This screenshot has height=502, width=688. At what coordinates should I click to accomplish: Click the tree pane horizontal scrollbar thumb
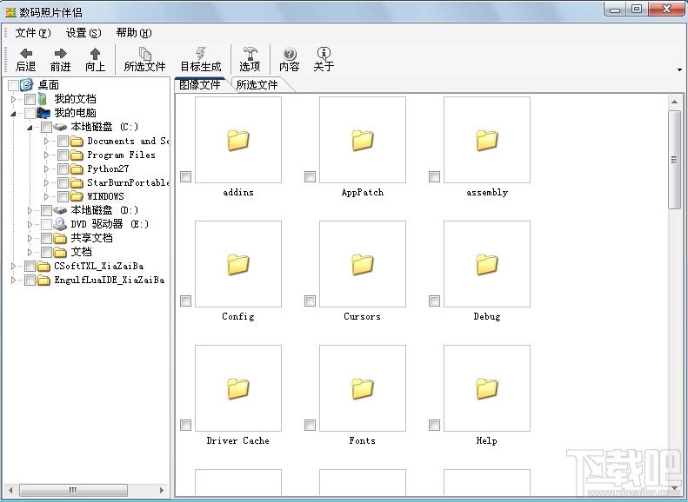coord(73,490)
